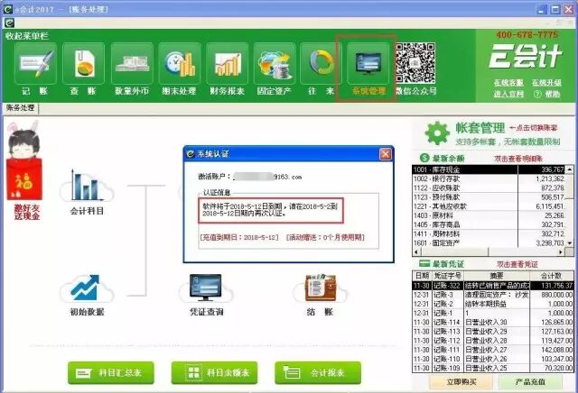The image size is (578, 393).
Task: Close the 系统认证 dialog
Action: (x=386, y=154)
